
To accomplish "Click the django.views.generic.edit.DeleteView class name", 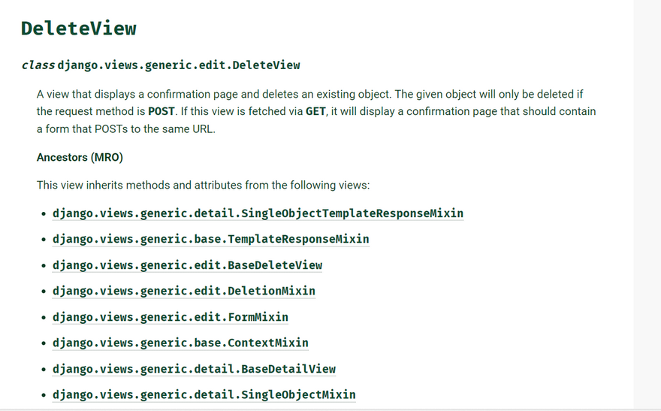I will tap(179, 65).
